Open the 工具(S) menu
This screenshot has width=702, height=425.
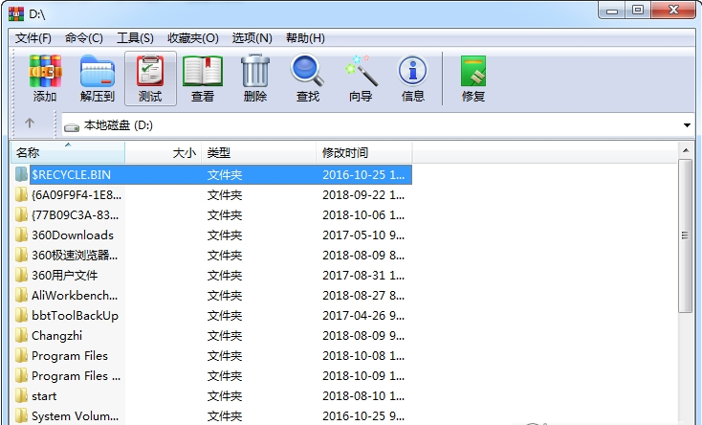[x=135, y=38]
